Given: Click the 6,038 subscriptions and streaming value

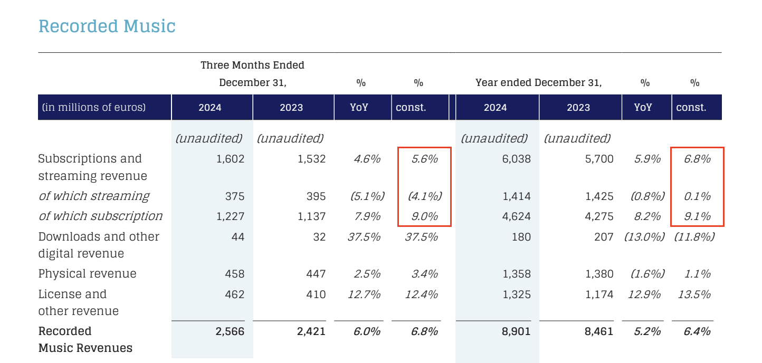Looking at the screenshot, I should (x=516, y=159).
